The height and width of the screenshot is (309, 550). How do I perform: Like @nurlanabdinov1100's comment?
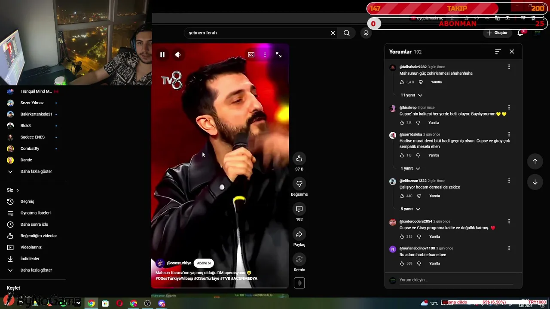402,264
